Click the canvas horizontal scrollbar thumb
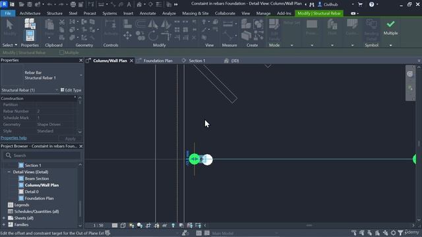Viewport: 422px width, 237px height. 309,225
